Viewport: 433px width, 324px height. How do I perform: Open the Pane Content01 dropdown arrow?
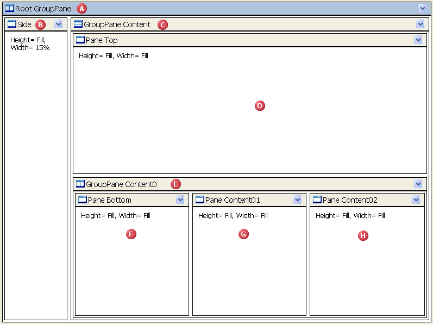[x=298, y=200]
